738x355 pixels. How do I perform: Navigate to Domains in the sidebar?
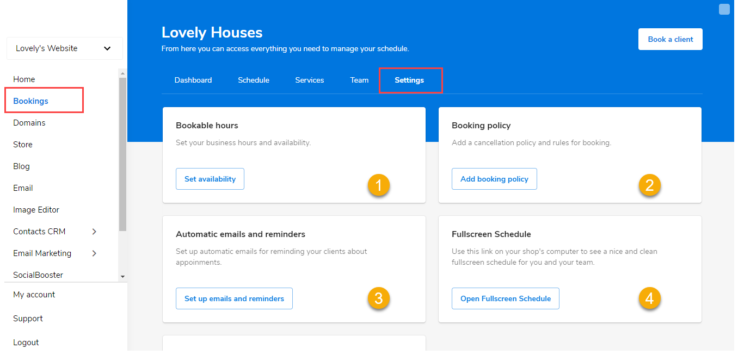29,123
